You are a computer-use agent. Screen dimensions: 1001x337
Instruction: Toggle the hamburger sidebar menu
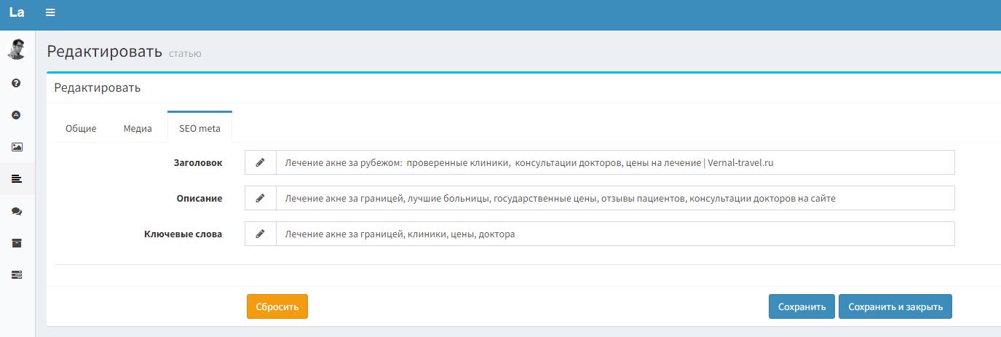pyautogui.click(x=50, y=12)
